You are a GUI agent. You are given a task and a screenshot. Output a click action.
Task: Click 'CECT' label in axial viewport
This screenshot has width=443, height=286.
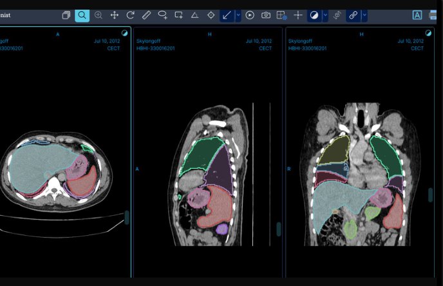(113, 48)
